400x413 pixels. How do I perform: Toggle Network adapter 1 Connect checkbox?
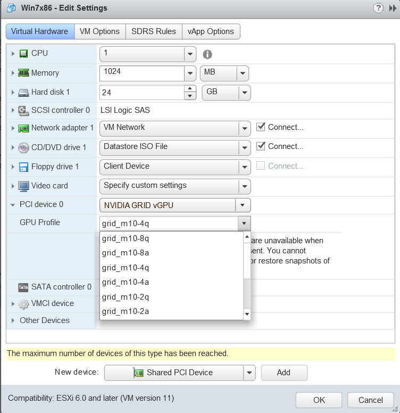261,127
